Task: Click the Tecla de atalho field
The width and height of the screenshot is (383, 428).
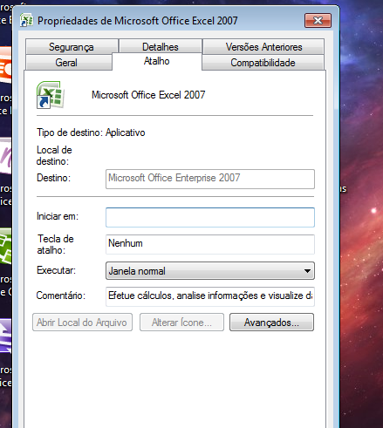Action: tap(210, 244)
